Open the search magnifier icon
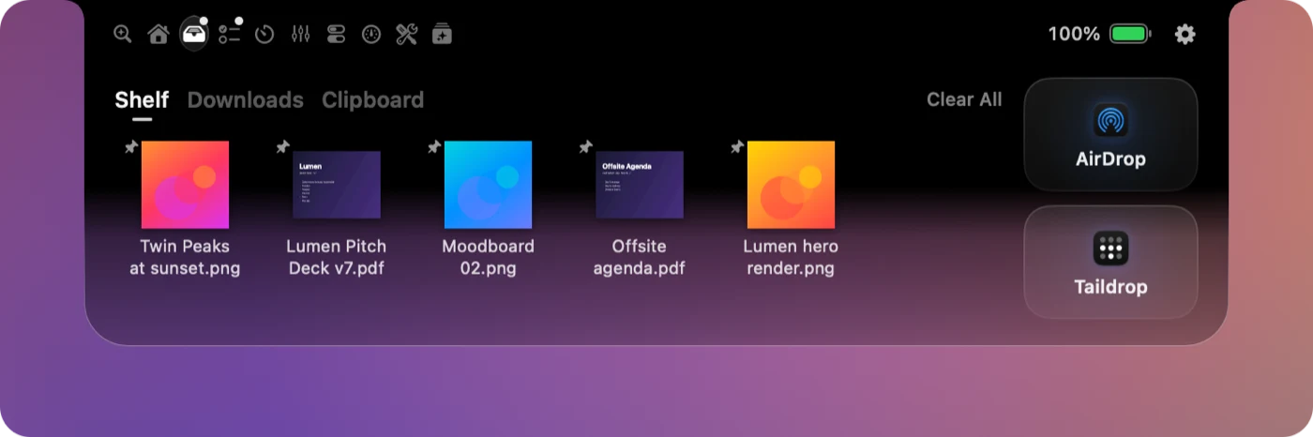Image resolution: width=1313 pixels, height=437 pixels. coord(123,34)
